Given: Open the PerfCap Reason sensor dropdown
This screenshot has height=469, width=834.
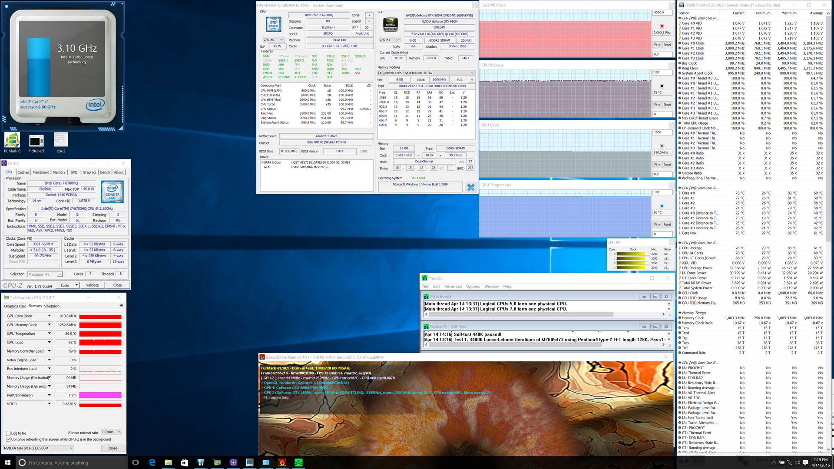Looking at the screenshot, I should [49, 395].
